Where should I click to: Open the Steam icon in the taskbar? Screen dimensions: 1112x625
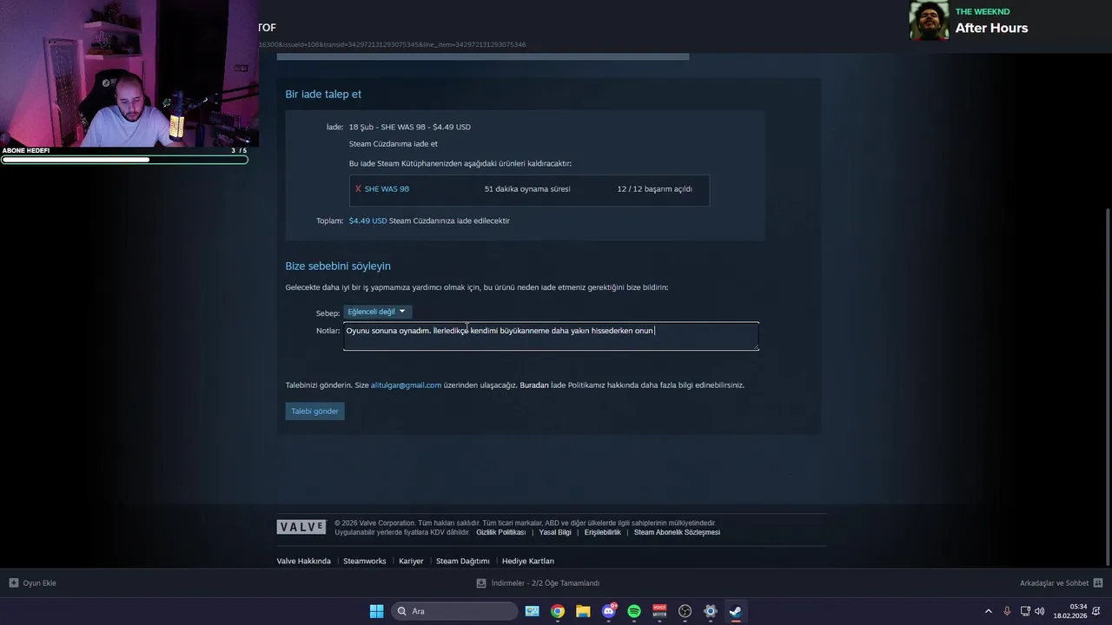point(735,611)
